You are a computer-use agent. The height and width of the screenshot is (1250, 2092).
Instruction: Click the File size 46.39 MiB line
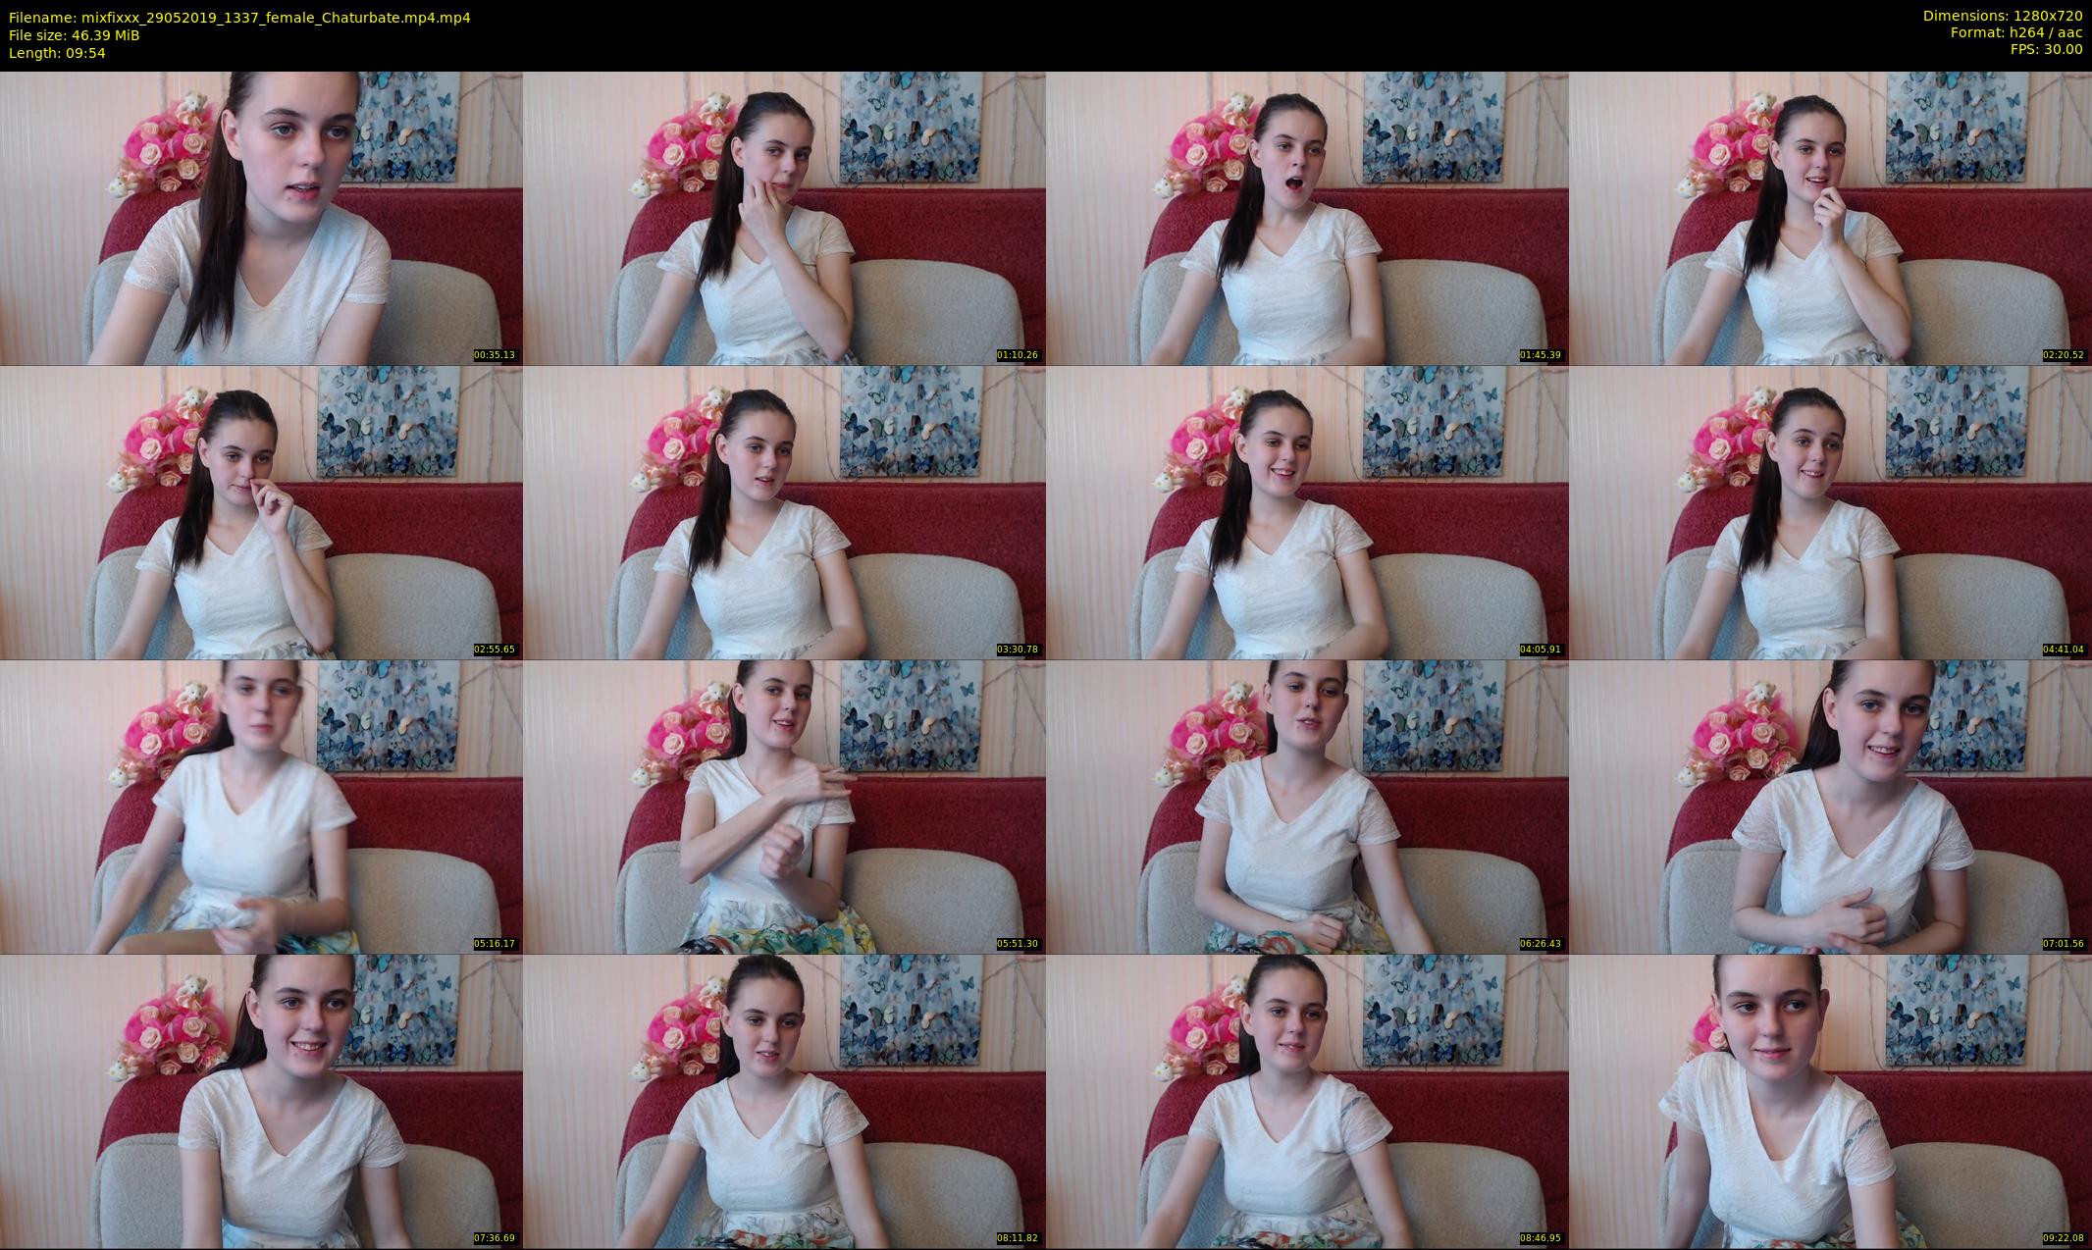tap(74, 35)
